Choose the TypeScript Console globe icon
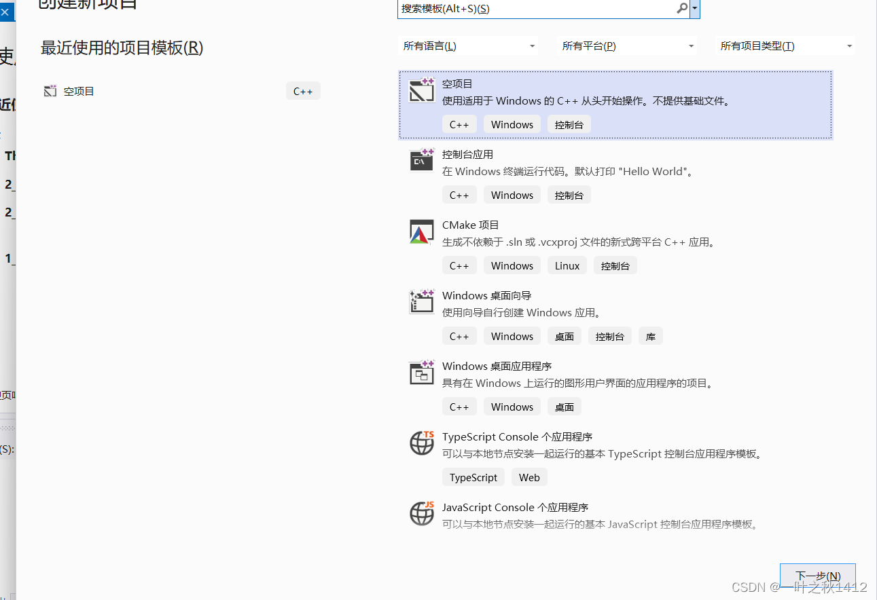 pos(421,443)
